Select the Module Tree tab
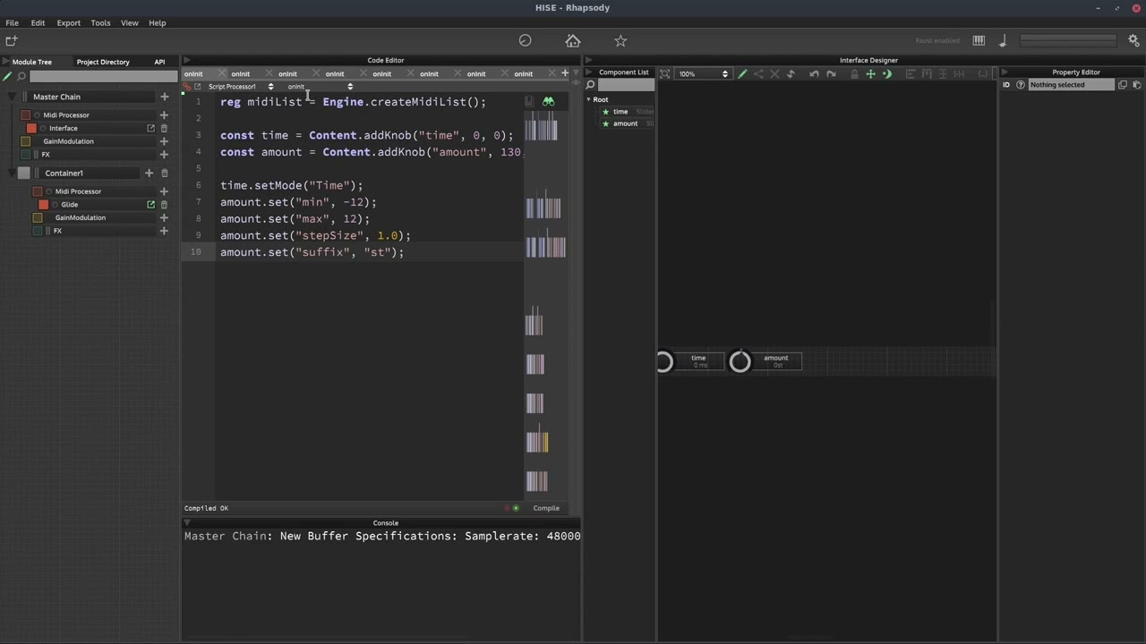Viewport: 1146px width, 644px height. (x=31, y=62)
